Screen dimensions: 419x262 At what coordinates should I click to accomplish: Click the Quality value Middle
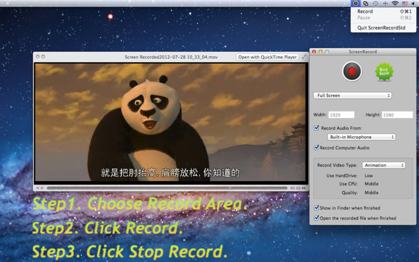tap(371, 193)
